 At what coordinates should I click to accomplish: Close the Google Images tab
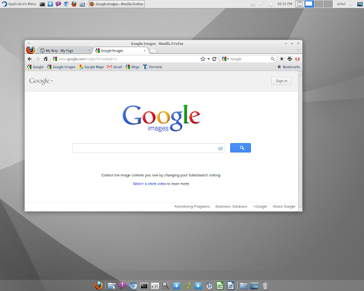pyautogui.click(x=144, y=51)
